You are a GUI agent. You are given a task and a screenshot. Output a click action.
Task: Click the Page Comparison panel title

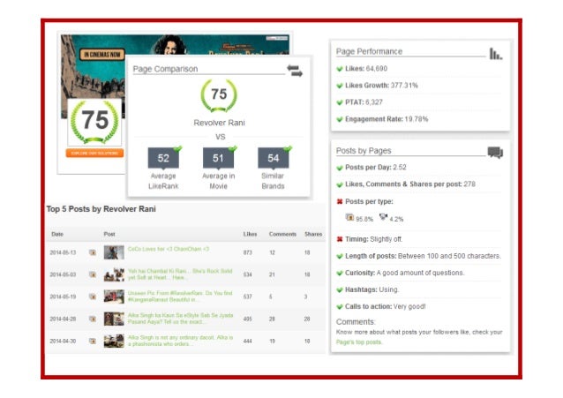[165, 69]
